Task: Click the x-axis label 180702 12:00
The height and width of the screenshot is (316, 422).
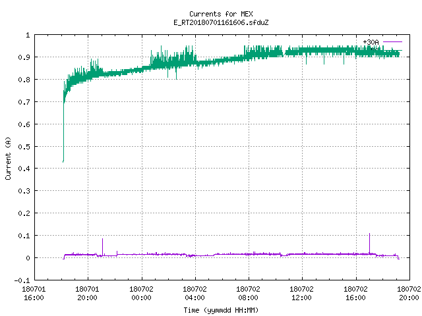Action: point(301,294)
